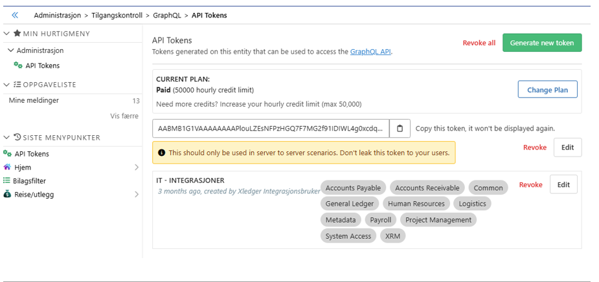Click the star icon beside Min Hurtigmeny
This screenshot has height=282, width=599.
click(x=17, y=34)
